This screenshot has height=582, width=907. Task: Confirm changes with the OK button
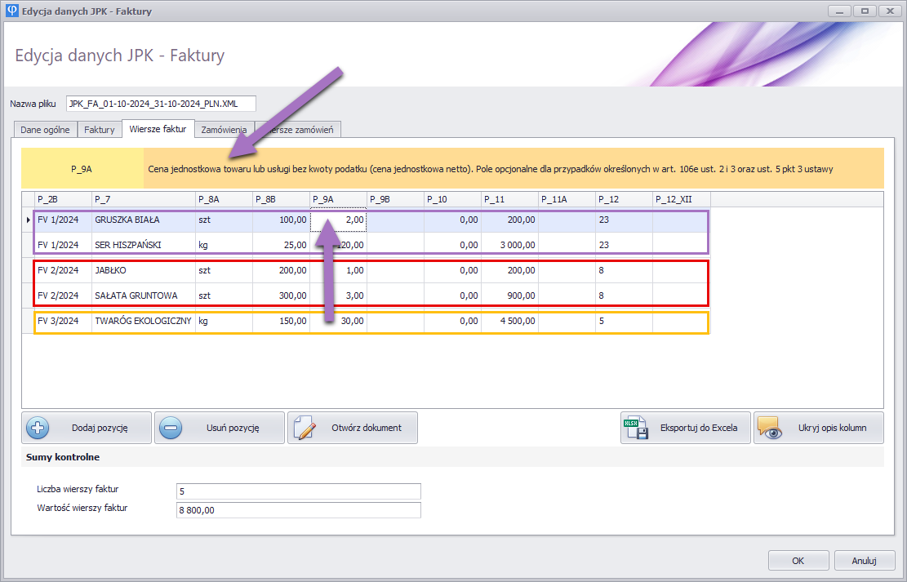pos(798,561)
